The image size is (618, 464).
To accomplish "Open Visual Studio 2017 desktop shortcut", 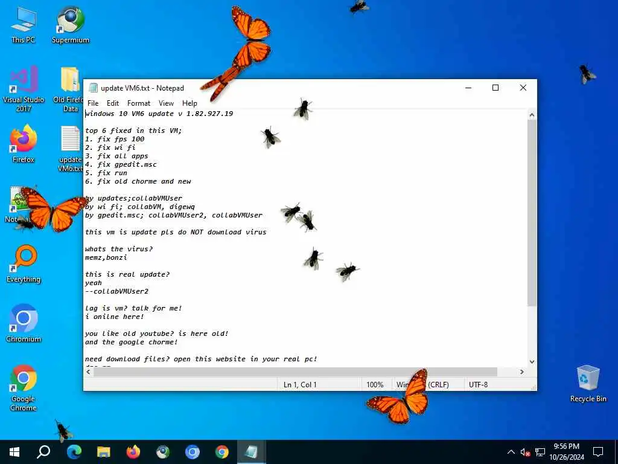I will (x=24, y=89).
